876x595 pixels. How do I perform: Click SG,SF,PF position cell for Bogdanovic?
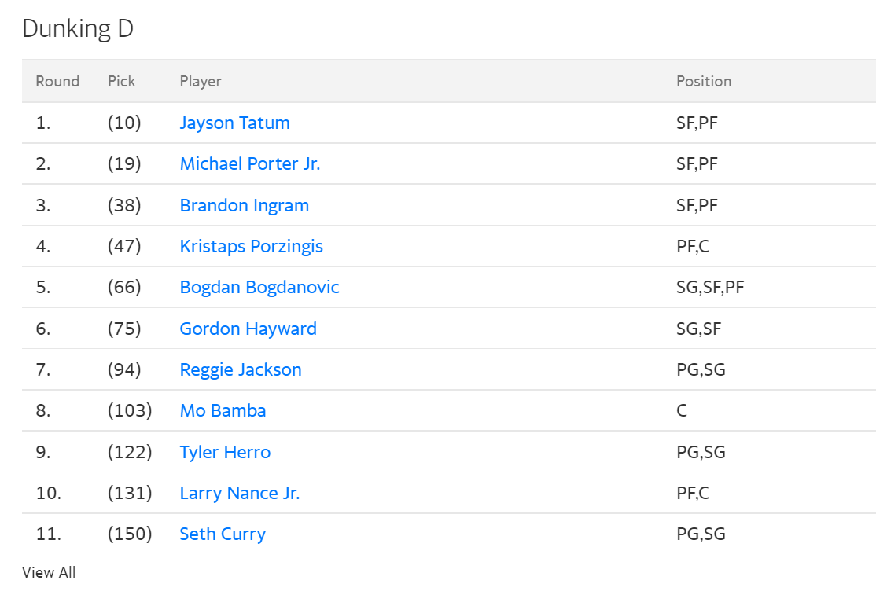click(710, 287)
